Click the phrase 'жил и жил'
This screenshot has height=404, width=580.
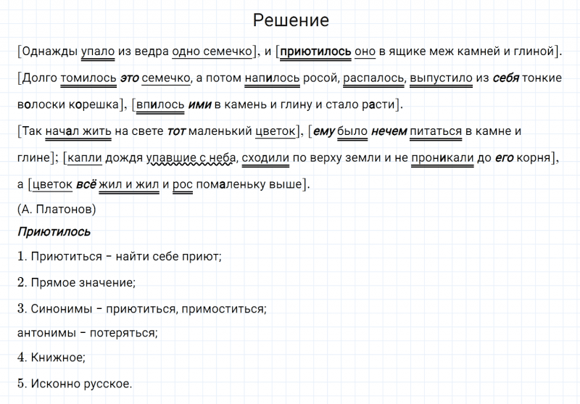(x=129, y=184)
